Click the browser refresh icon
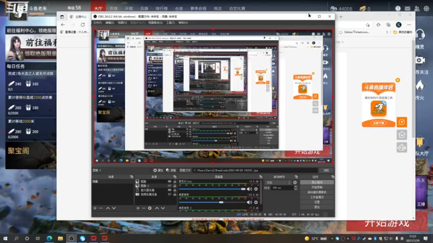 83,25
